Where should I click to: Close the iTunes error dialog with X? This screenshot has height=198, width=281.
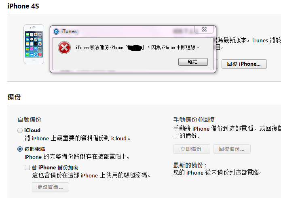click(x=204, y=29)
